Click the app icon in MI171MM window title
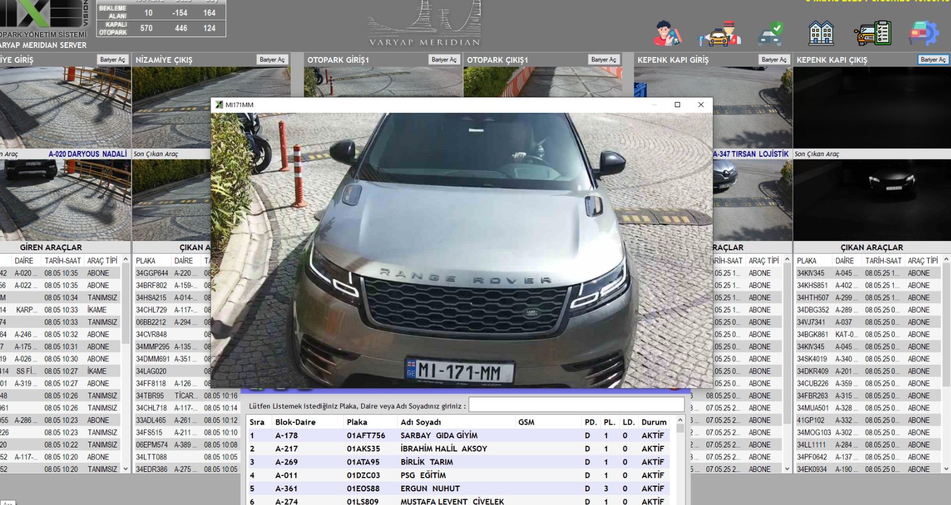The width and height of the screenshot is (951, 505). pyautogui.click(x=219, y=105)
